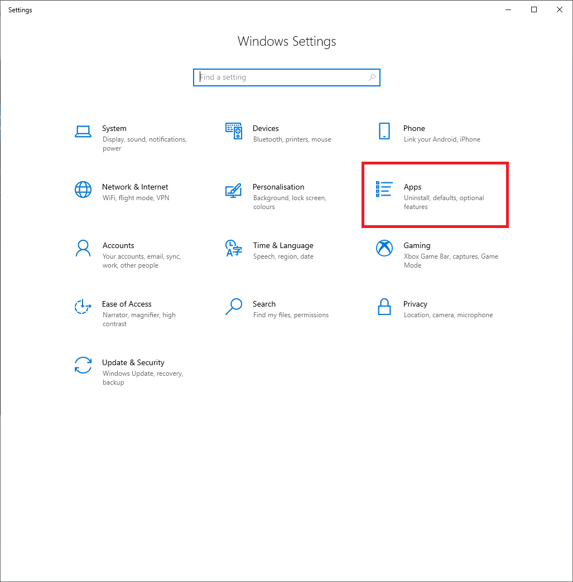This screenshot has width=573, height=582.
Task: Go to the Devices heading
Action: pyautogui.click(x=266, y=128)
